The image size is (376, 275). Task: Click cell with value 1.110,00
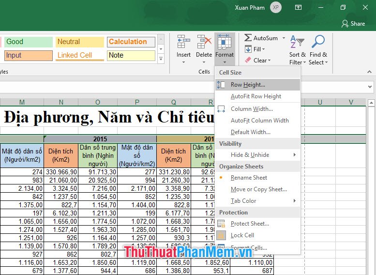pyautogui.click(x=252, y=262)
